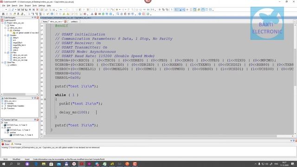Pin the Function Call Tree panel

[35, 120]
